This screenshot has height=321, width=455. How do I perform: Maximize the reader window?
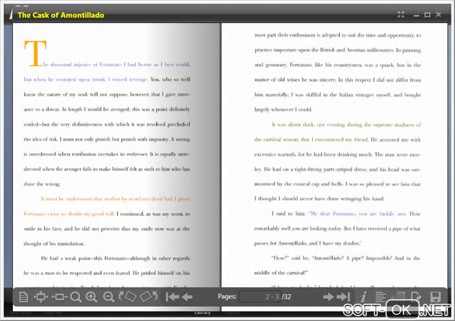(x=427, y=15)
